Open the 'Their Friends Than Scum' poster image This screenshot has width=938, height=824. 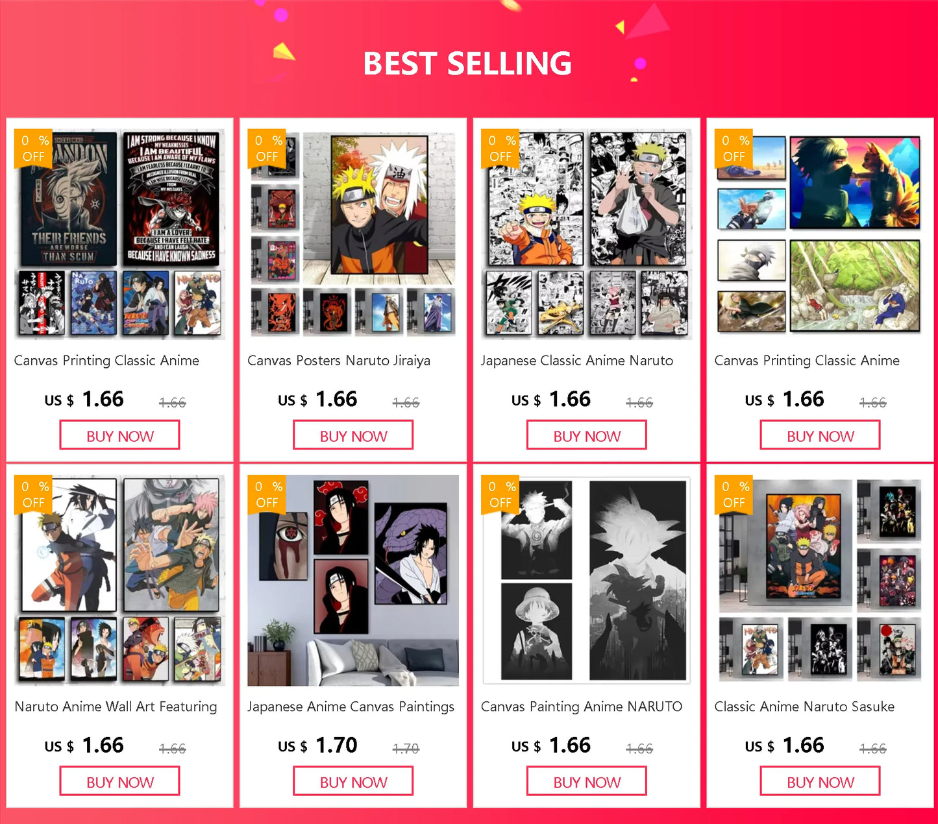click(120, 234)
